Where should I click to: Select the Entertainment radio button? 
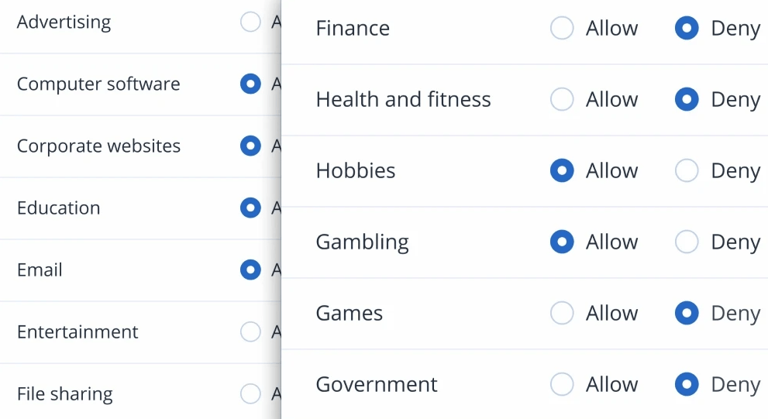pyautogui.click(x=250, y=332)
